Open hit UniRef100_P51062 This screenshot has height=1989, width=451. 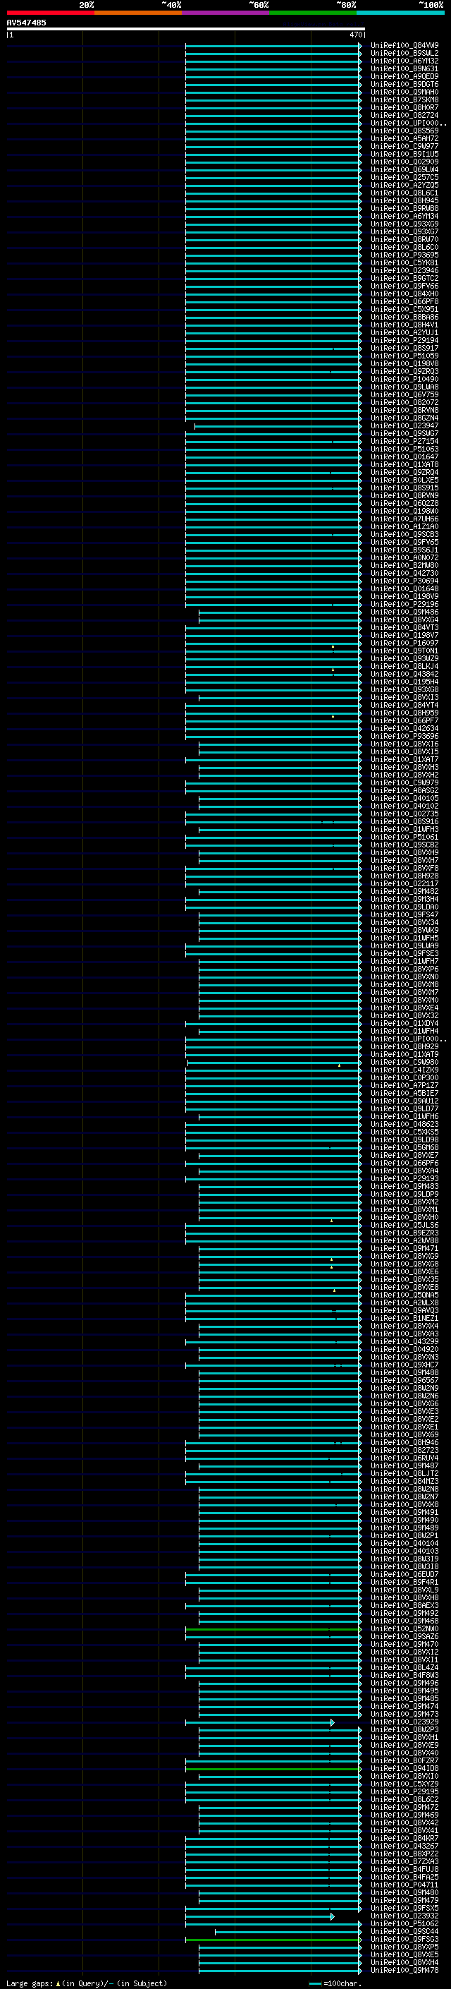click(404, 1923)
